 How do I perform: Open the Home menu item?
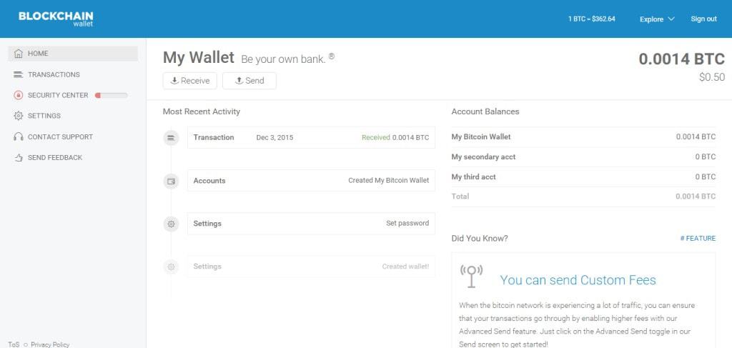click(x=73, y=54)
